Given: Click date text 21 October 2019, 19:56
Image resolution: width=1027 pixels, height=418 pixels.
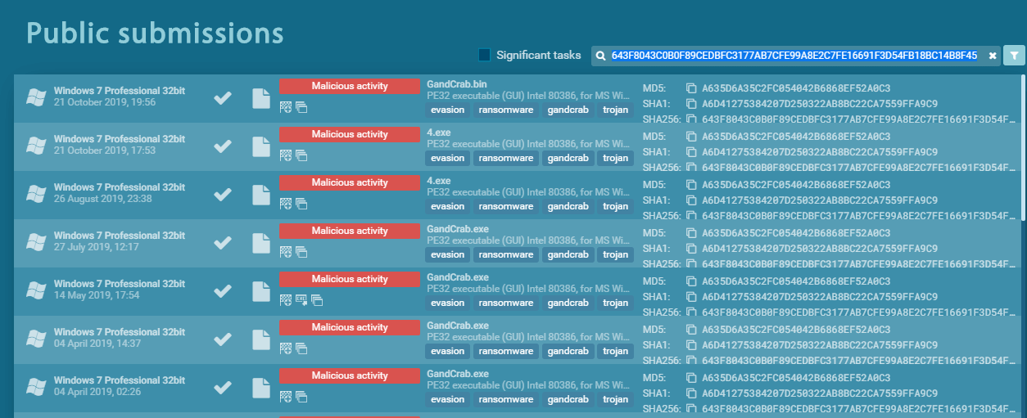Looking at the screenshot, I should click(104, 103).
